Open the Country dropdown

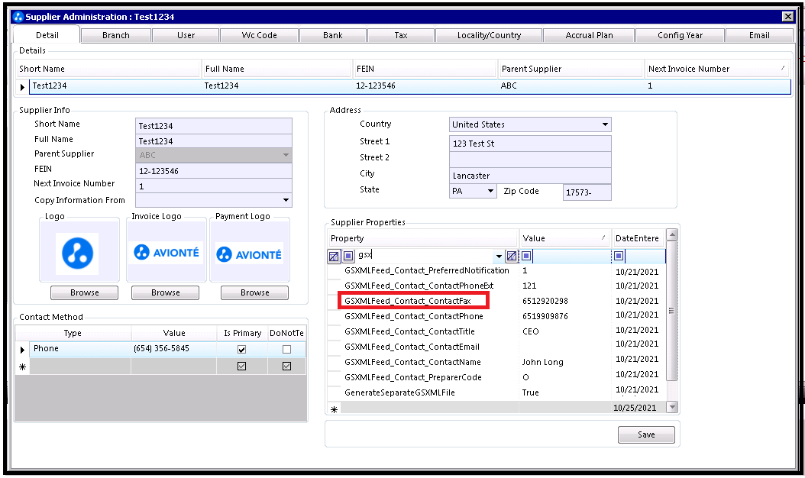coord(605,124)
